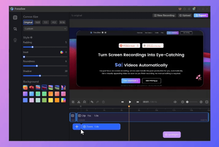Image resolution: width=219 pixels, height=147 pixels.
Task: Select the Zoom 1.4x effect block
Action: pos(101,127)
